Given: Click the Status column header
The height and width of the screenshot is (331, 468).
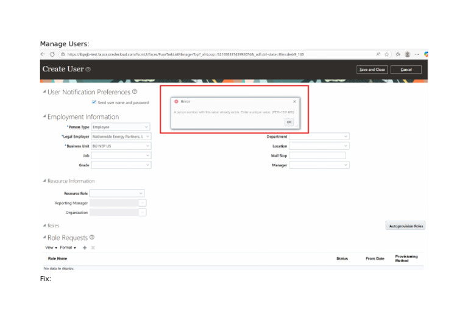Looking at the screenshot, I should (x=342, y=258).
